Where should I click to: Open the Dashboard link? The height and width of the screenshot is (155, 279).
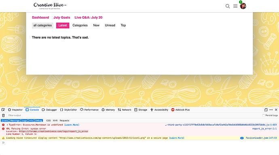[40, 17]
